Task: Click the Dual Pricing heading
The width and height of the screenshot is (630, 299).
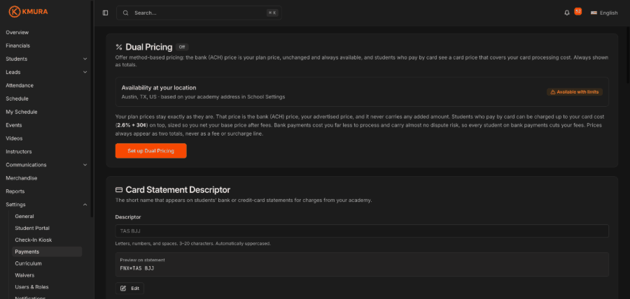Action: [x=149, y=48]
